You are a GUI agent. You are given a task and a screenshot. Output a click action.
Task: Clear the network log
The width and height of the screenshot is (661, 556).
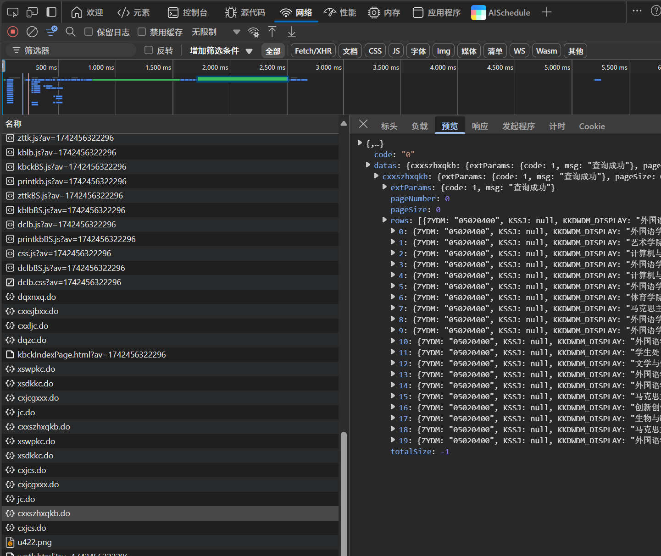coord(32,32)
